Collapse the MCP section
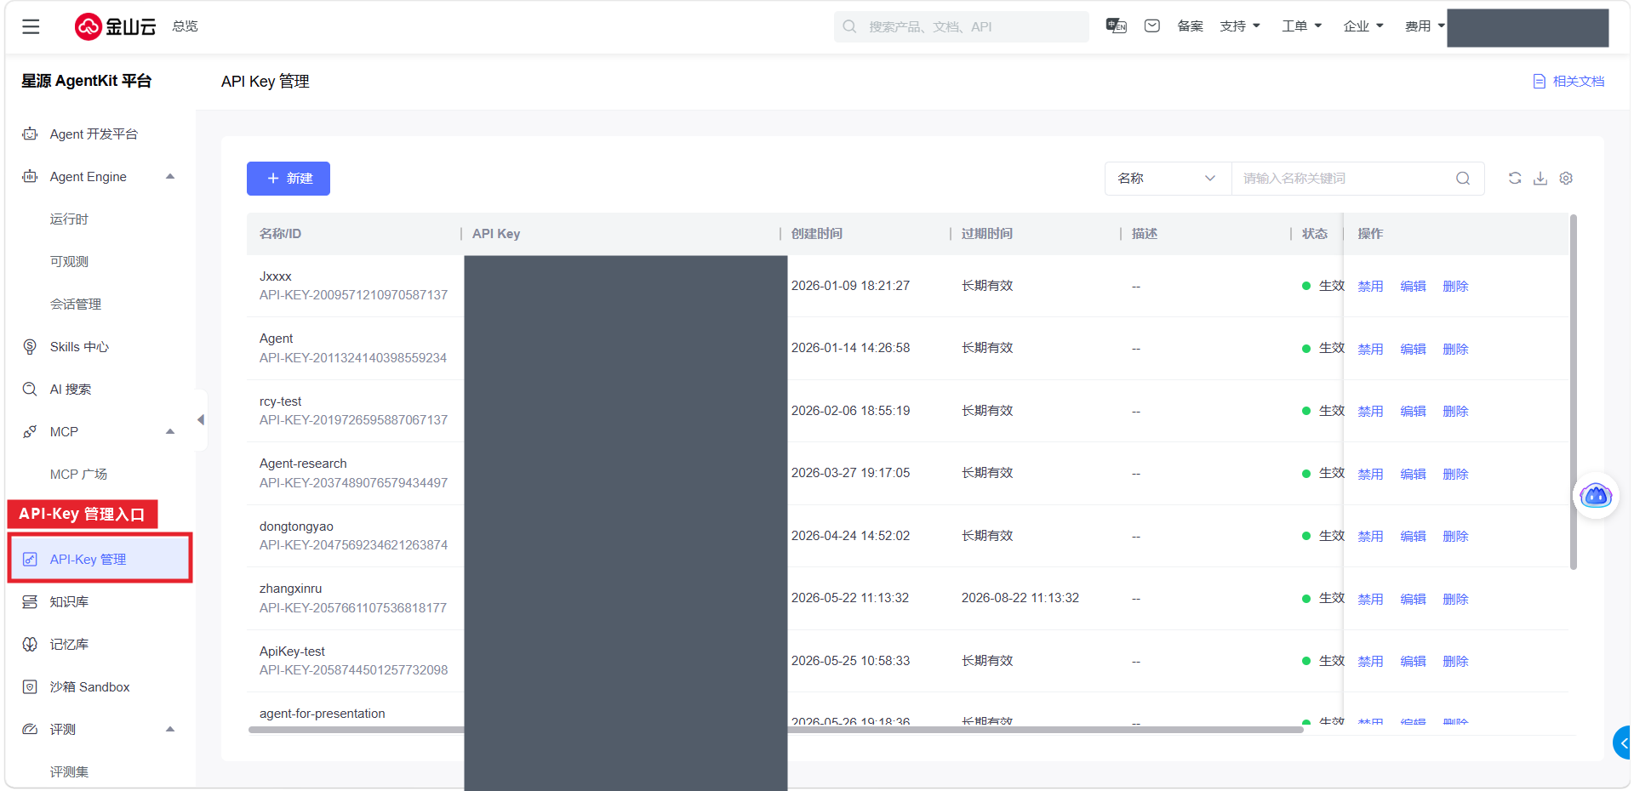Screen dimensions: 1634x791 tap(170, 431)
